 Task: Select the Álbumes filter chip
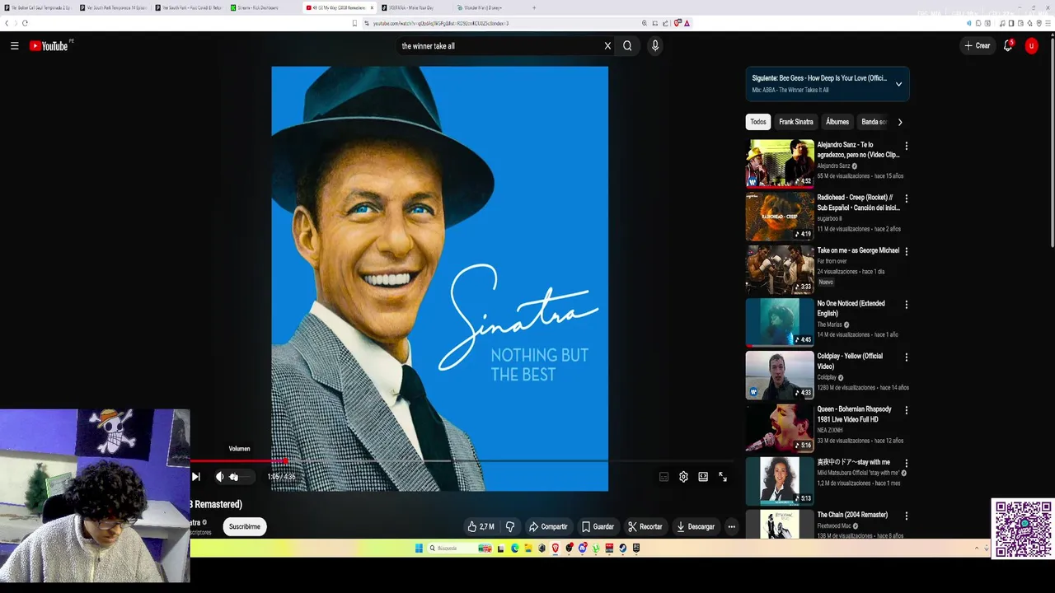point(837,122)
